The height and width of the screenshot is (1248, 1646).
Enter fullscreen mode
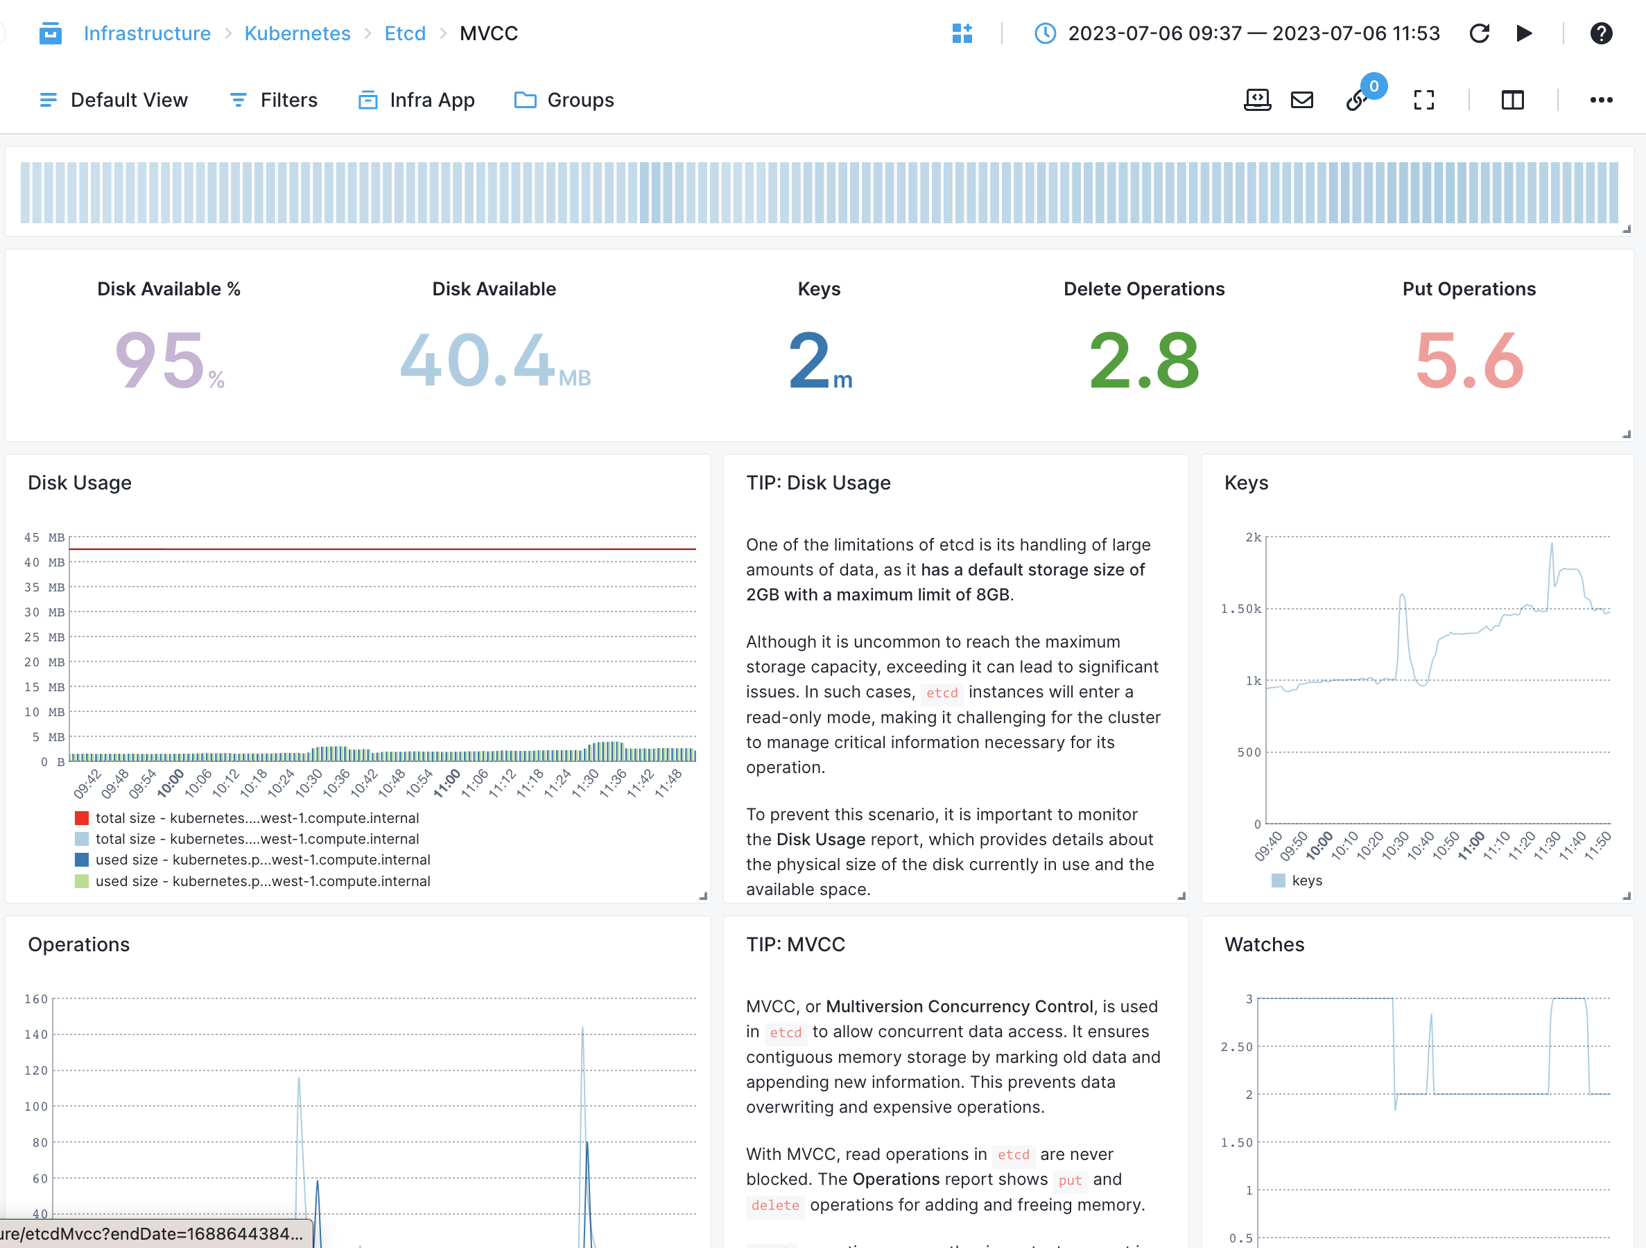1423,100
